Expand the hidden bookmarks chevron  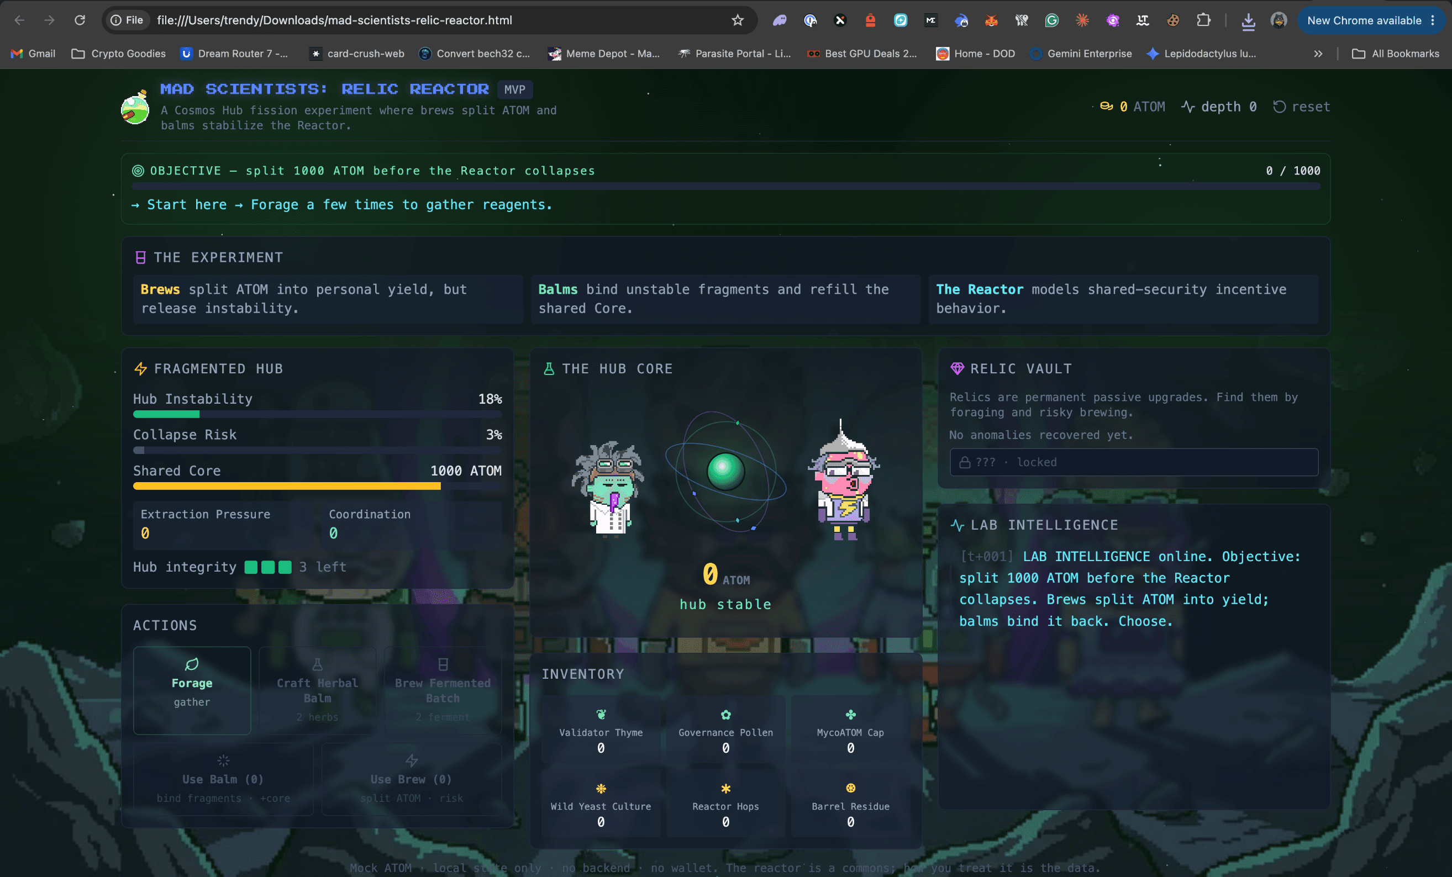pos(1318,54)
